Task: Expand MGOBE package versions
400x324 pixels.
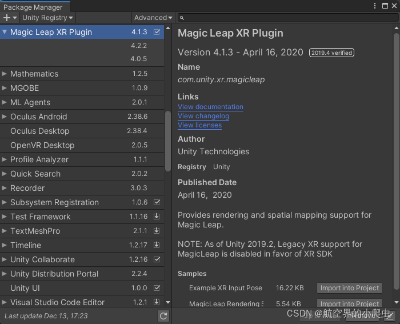Action: [5, 88]
